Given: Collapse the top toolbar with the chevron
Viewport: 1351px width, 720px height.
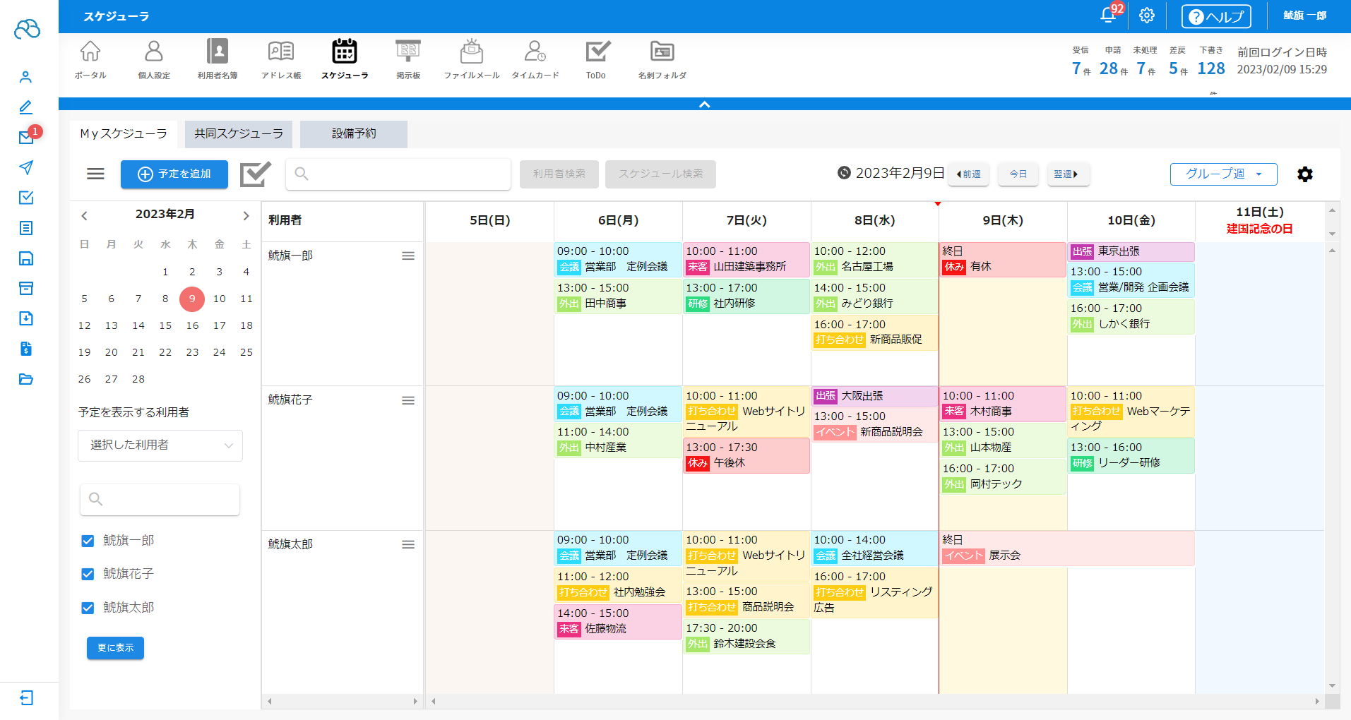Looking at the screenshot, I should pyautogui.click(x=704, y=104).
